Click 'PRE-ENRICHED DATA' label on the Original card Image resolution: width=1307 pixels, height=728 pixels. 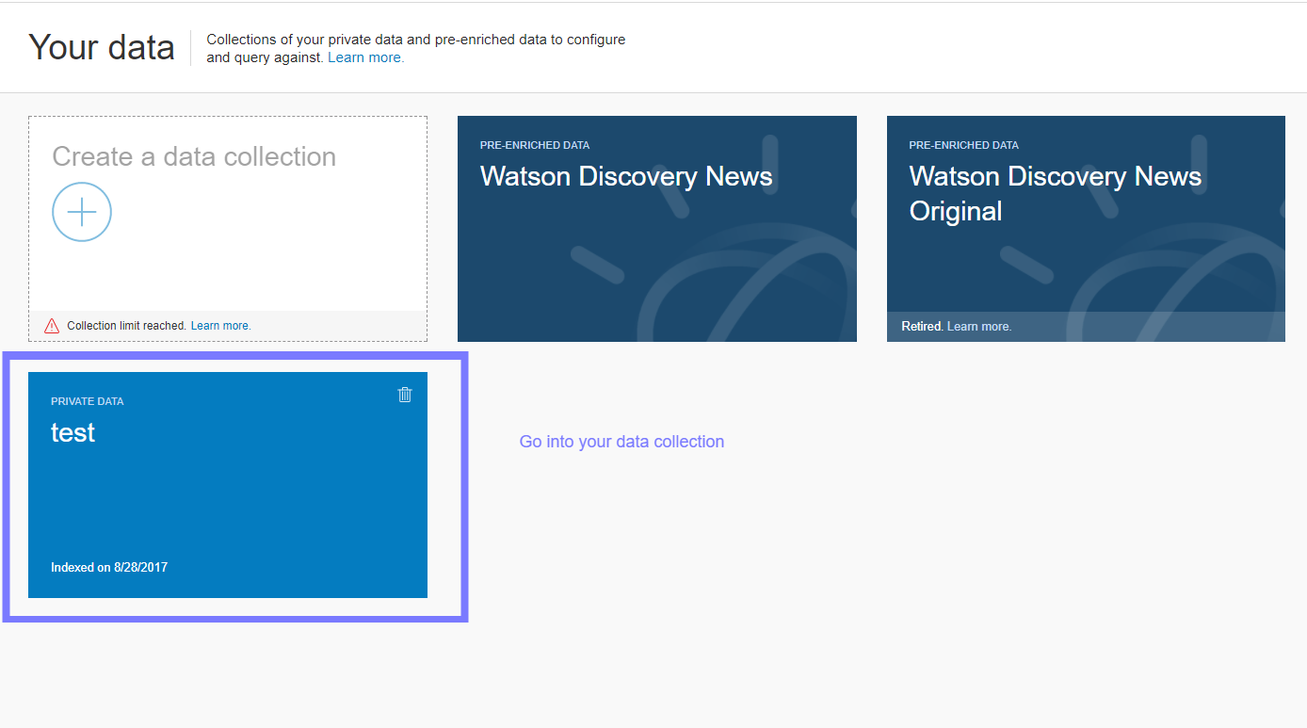[964, 145]
